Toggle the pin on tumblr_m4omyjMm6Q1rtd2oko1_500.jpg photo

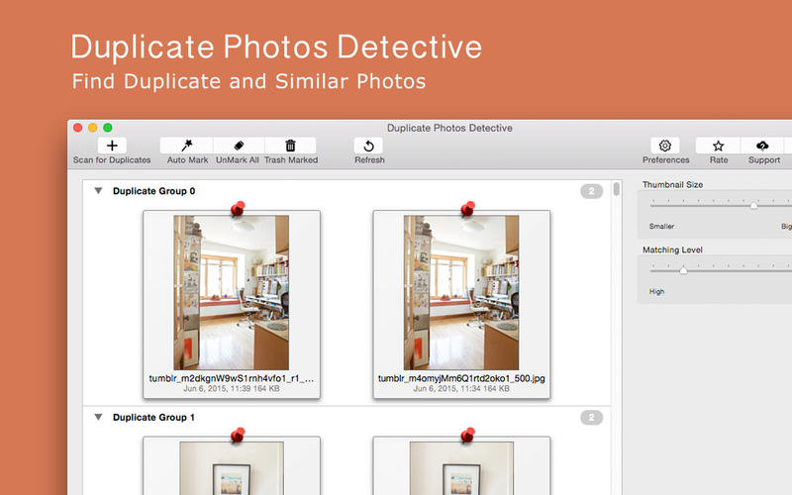coord(467,208)
